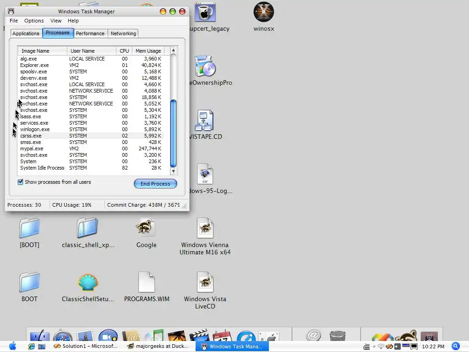Open the Mail stamp icon in the dock
Viewport: 469px width, 352px height.
tap(85, 335)
